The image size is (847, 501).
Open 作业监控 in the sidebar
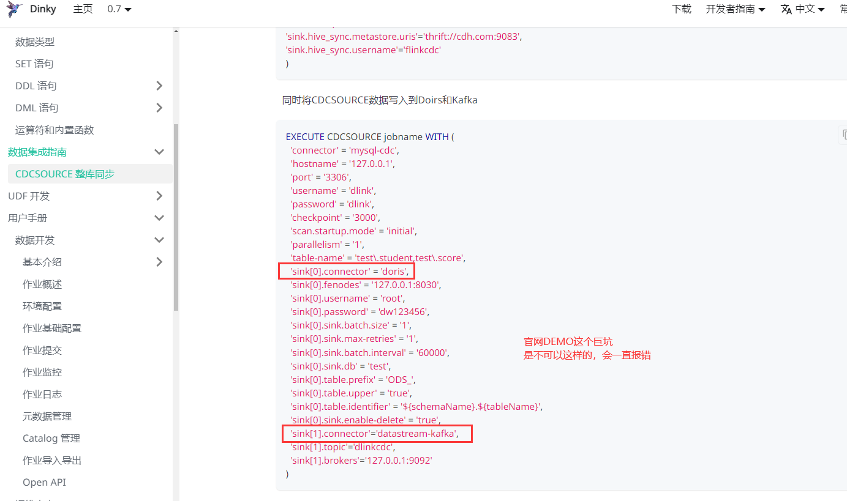(x=42, y=372)
